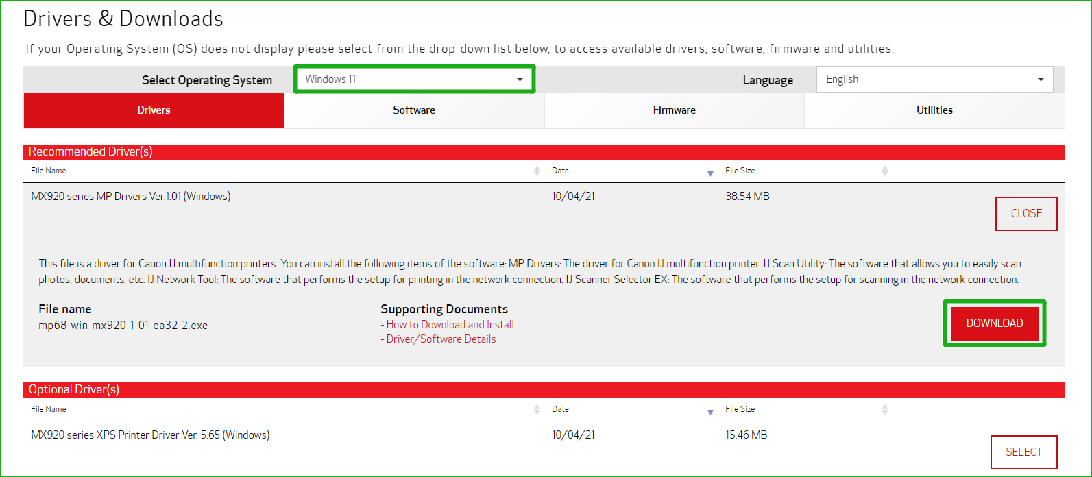Click the Date column header in Optional Drivers
This screenshot has width=1092, height=477.
[560, 409]
